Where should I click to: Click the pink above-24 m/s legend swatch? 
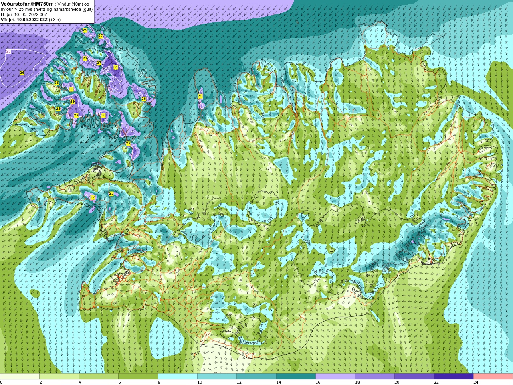(493, 377)
